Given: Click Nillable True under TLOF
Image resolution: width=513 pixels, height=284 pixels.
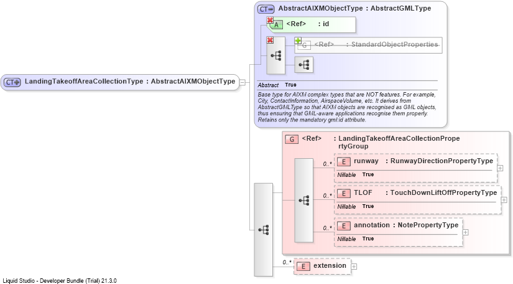Looking at the screenshot, I should (356, 206).
